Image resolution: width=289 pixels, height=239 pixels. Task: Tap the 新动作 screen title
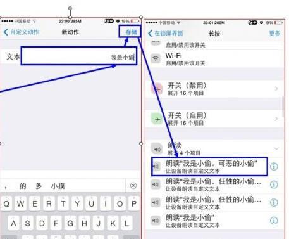pyautogui.click(x=70, y=32)
